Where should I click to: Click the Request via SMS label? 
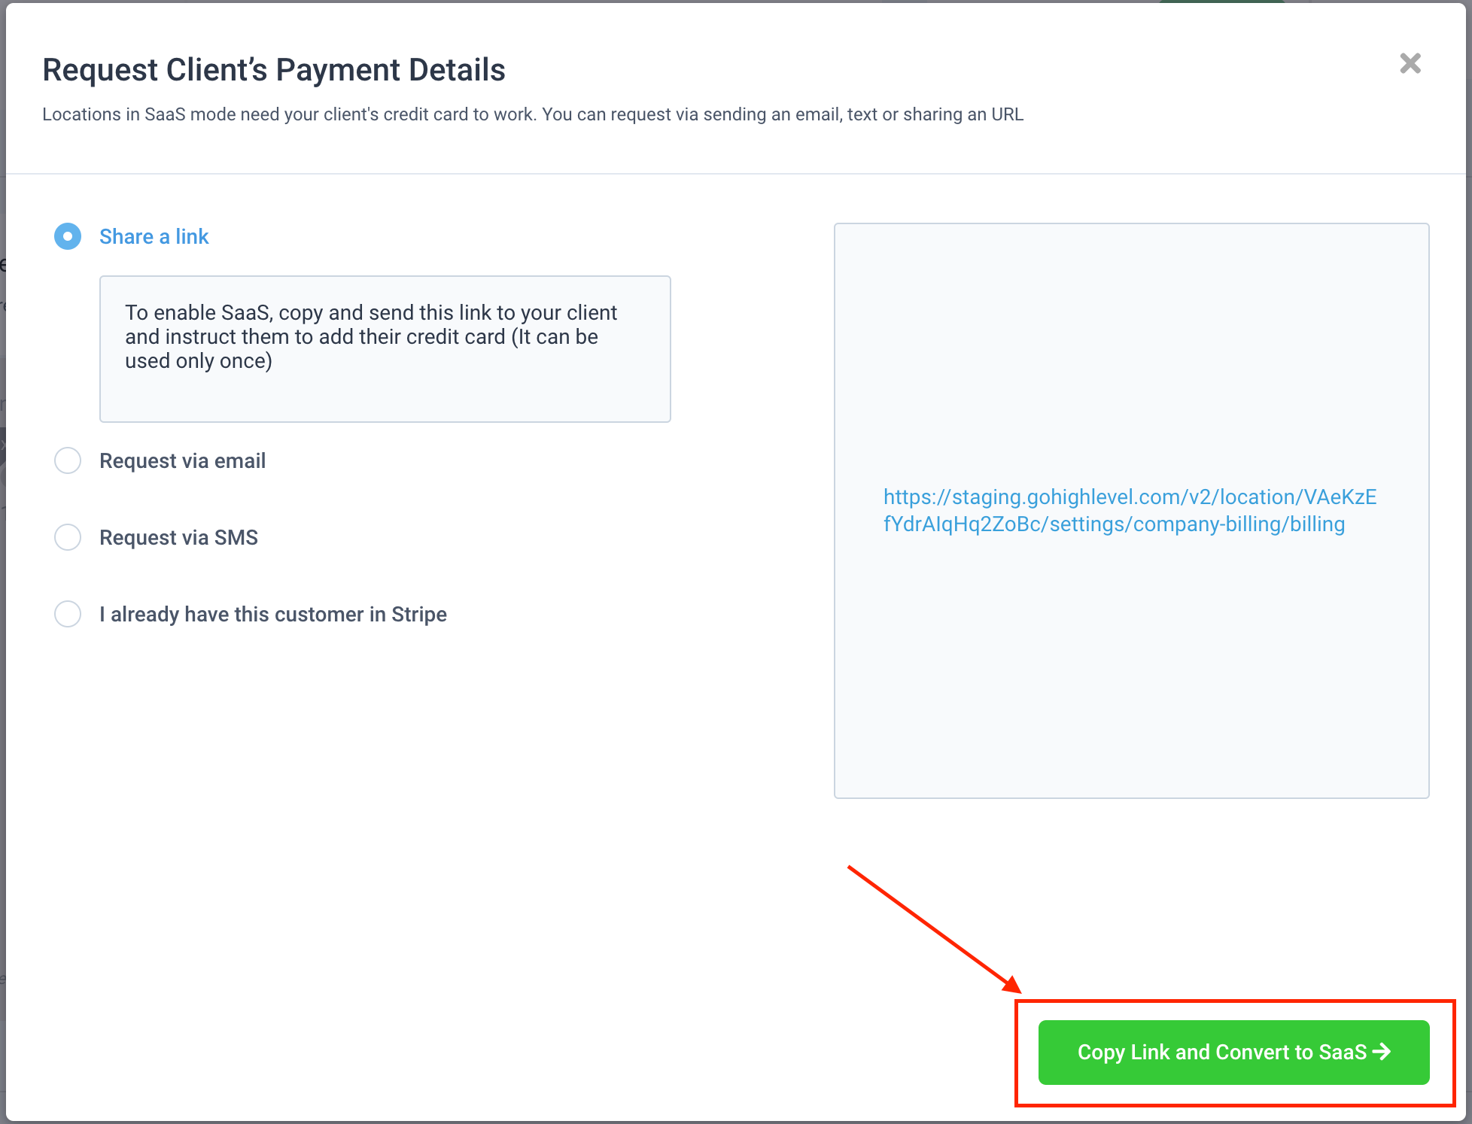point(178,537)
